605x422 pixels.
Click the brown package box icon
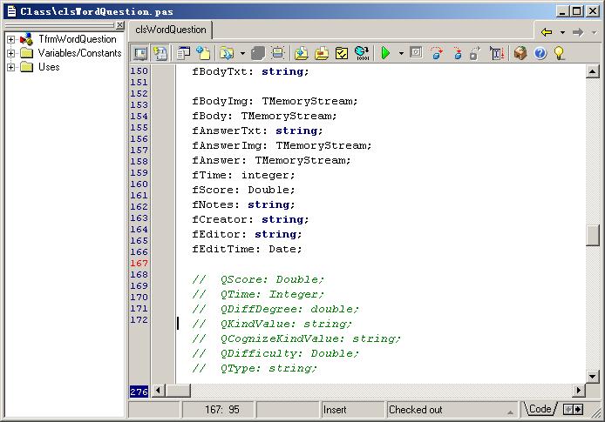pos(520,54)
